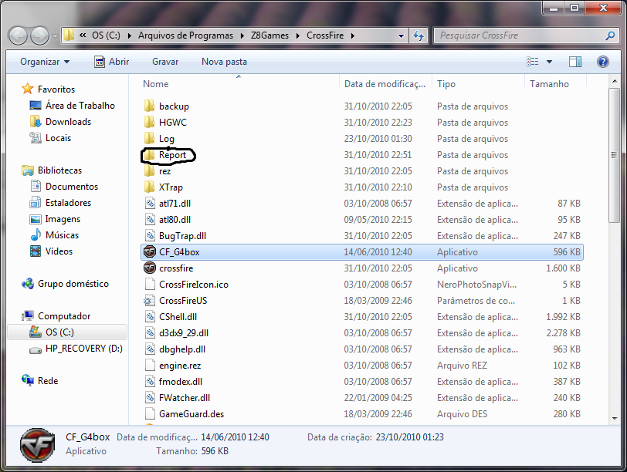Open the Organizar dropdown menu

[x=45, y=62]
